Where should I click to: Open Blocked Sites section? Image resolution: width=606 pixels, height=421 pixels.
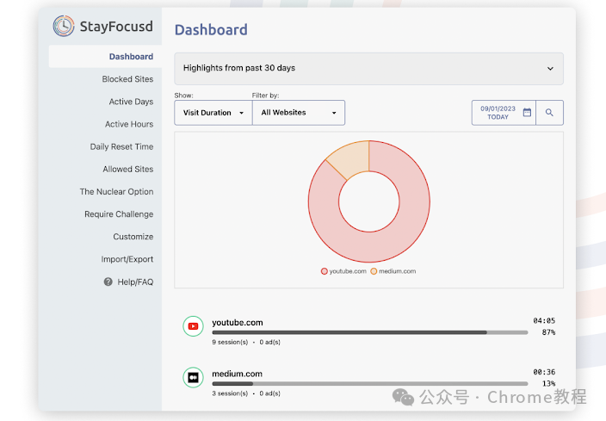127,79
